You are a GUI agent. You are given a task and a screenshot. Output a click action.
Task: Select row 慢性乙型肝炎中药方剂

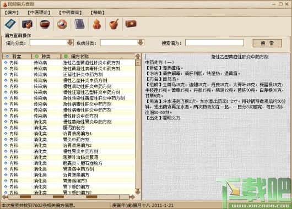pos(68,80)
